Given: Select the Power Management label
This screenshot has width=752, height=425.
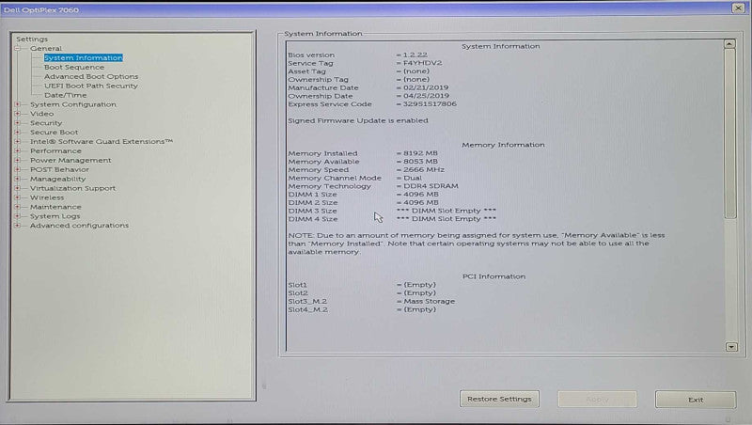Looking at the screenshot, I should point(70,160).
